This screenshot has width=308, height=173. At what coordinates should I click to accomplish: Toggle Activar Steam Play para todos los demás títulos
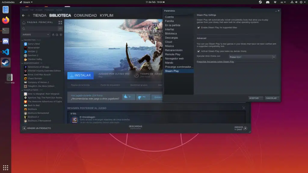click(199, 51)
